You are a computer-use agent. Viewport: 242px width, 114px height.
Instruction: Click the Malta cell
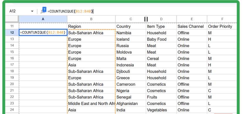click(x=131, y=59)
